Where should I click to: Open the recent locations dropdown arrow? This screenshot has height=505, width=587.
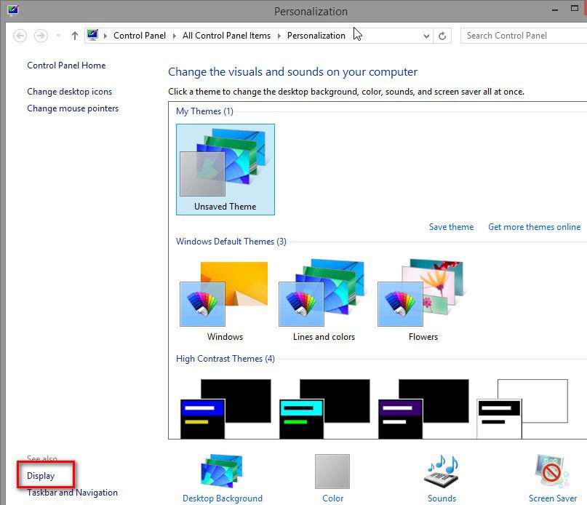click(x=58, y=36)
